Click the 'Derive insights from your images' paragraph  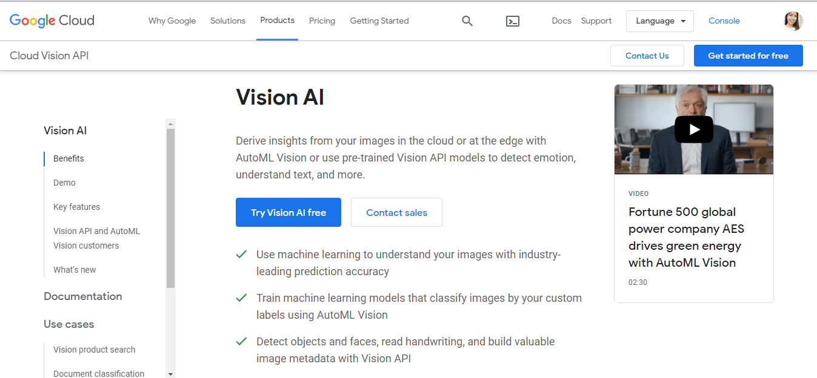(x=405, y=158)
